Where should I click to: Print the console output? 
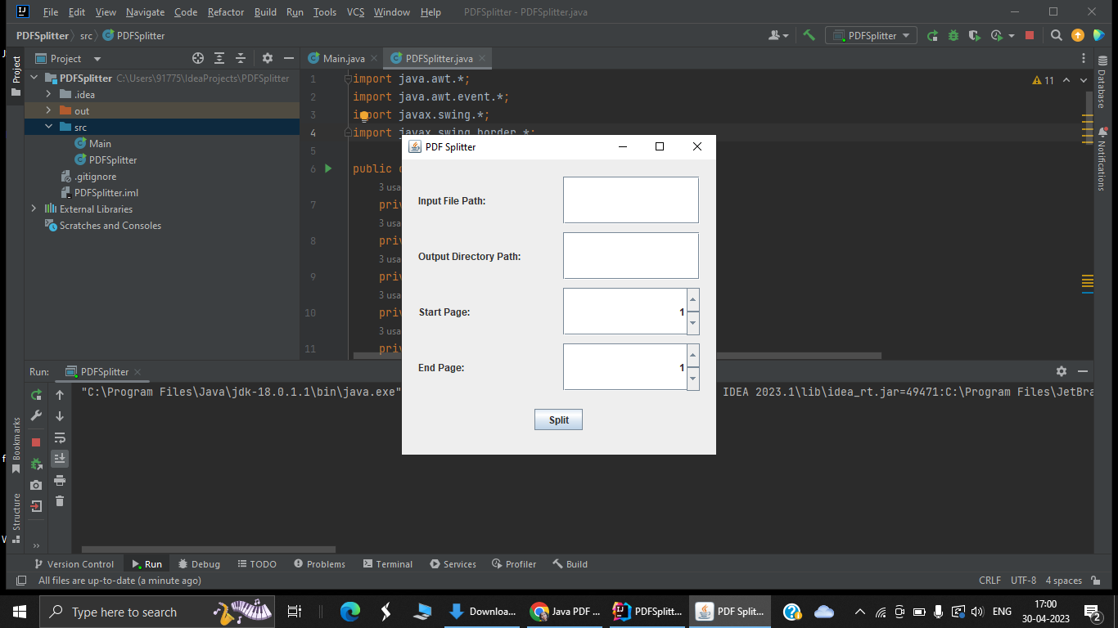point(59,481)
